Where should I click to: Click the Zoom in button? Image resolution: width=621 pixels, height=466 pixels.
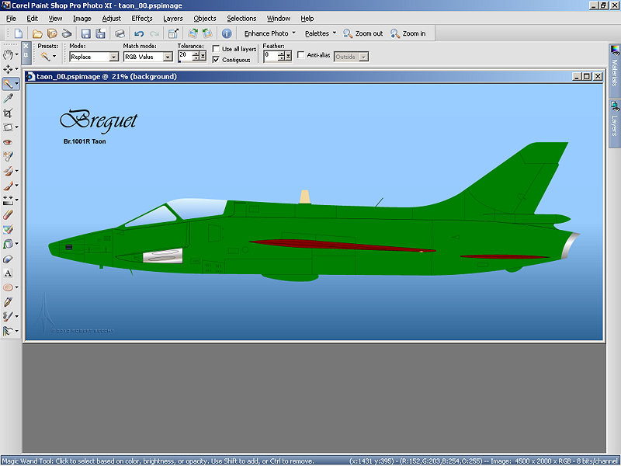pyautogui.click(x=408, y=33)
